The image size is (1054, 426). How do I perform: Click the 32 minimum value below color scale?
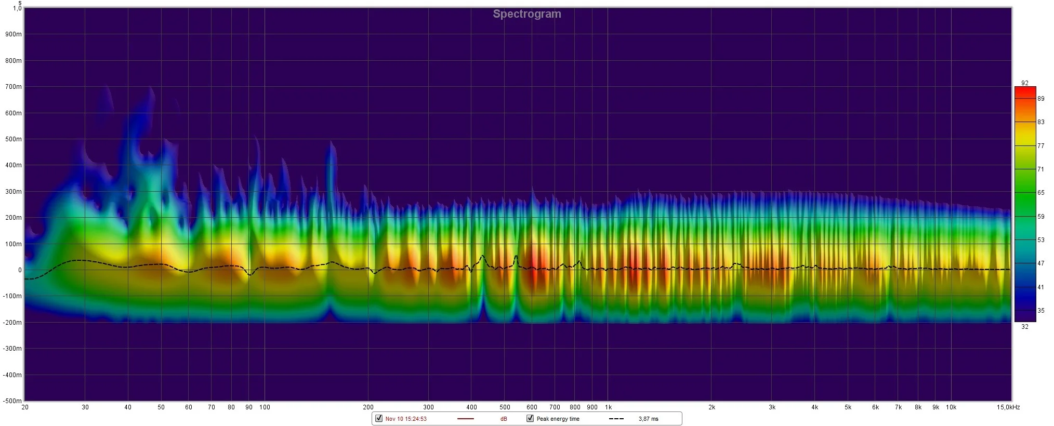point(1024,327)
